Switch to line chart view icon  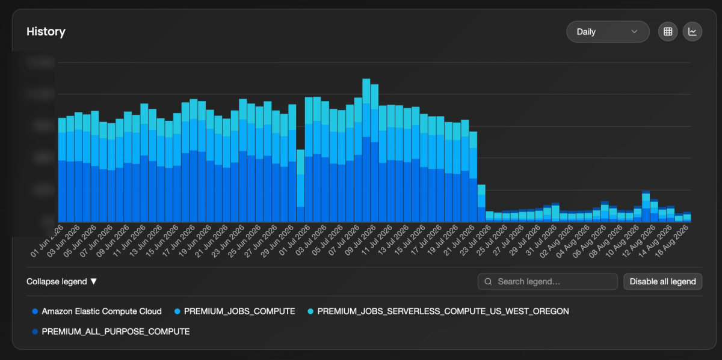(693, 32)
